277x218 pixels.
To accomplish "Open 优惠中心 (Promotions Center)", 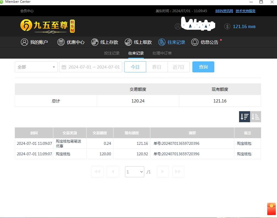I will [x=71, y=42].
